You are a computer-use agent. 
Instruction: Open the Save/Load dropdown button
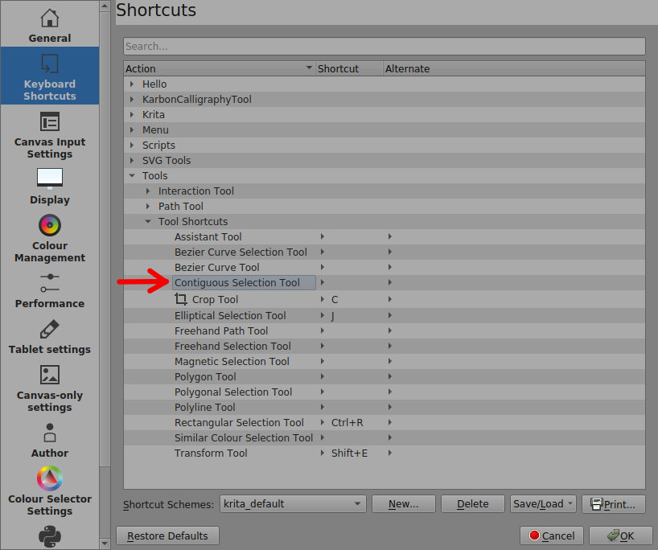coord(543,504)
